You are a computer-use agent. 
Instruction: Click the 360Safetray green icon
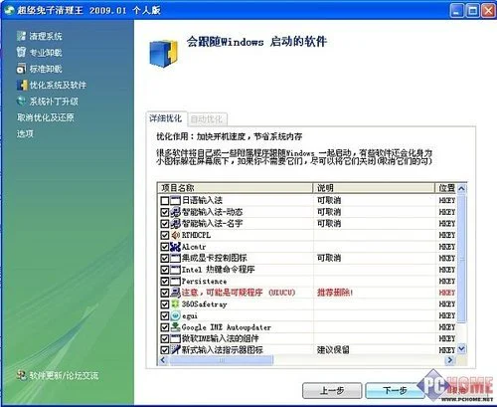coord(175,304)
